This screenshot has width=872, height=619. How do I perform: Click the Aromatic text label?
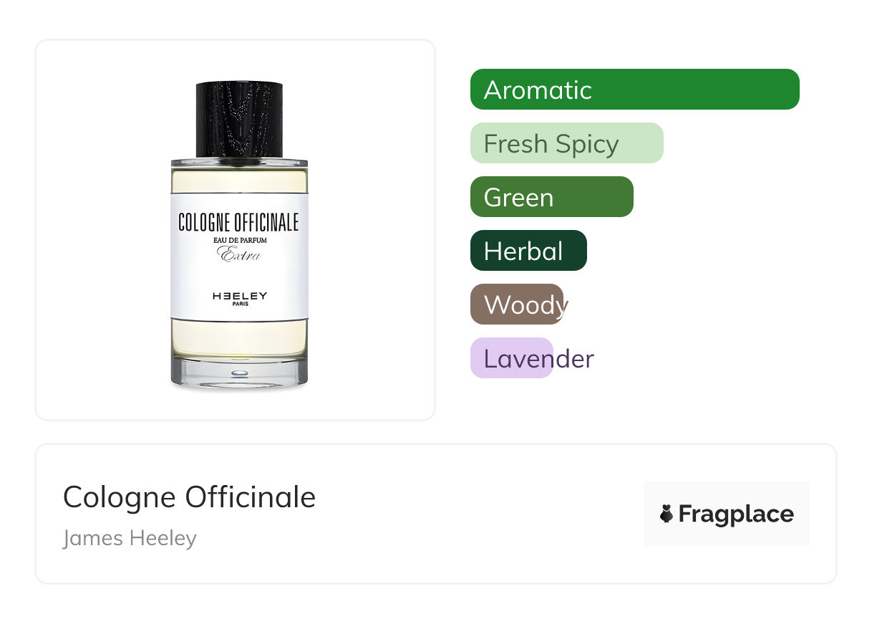coord(538,90)
